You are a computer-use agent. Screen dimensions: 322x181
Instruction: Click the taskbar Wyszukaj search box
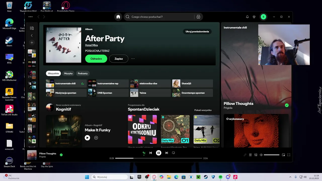(x=109, y=177)
